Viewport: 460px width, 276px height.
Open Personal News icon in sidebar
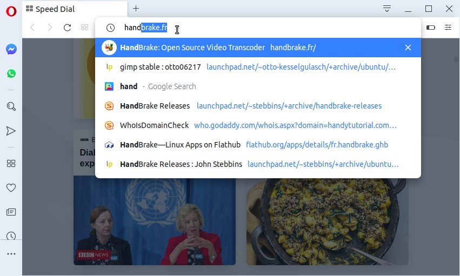11,212
